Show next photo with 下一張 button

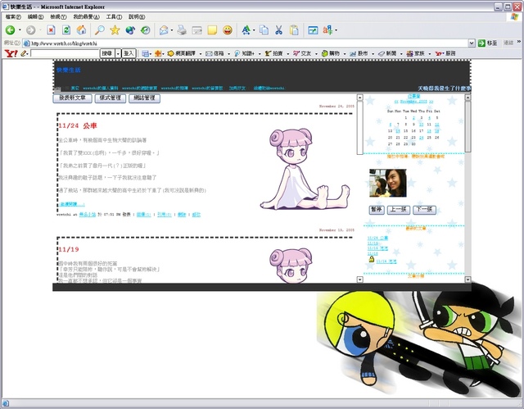click(x=424, y=210)
